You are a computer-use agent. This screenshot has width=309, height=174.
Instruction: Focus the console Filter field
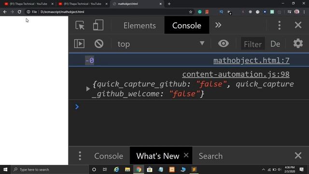coord(253,44)
